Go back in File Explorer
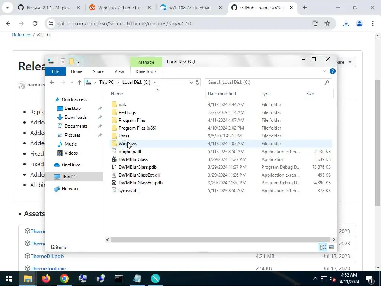381x286 pixels. click(52, 82)
